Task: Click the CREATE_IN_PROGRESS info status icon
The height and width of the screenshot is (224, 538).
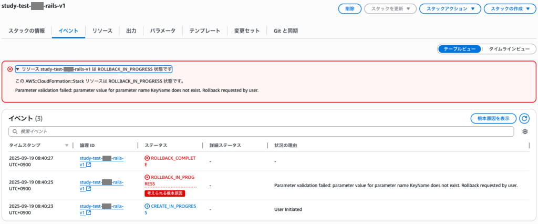Action: 147,206
